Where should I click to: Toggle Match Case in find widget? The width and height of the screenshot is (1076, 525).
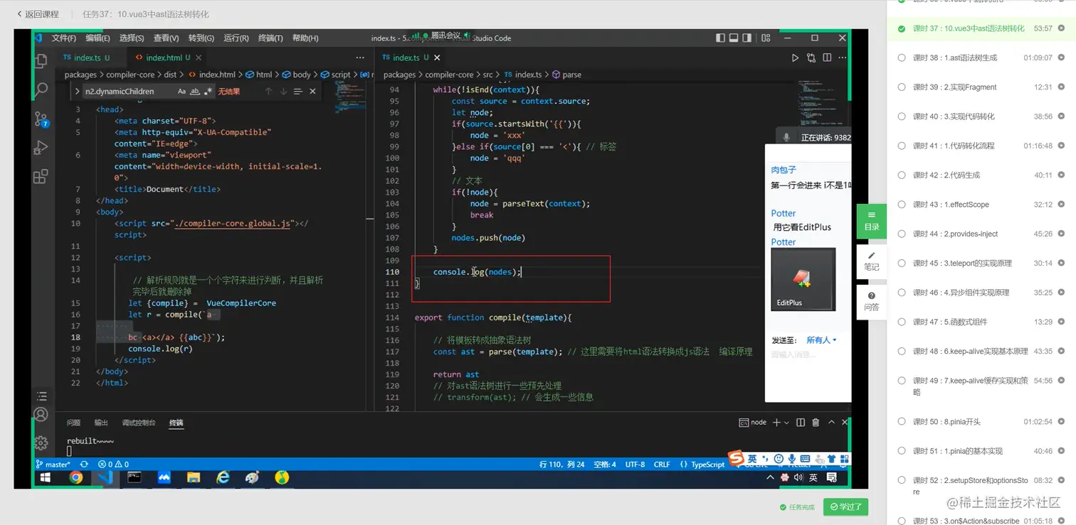[x=182, y=92]
